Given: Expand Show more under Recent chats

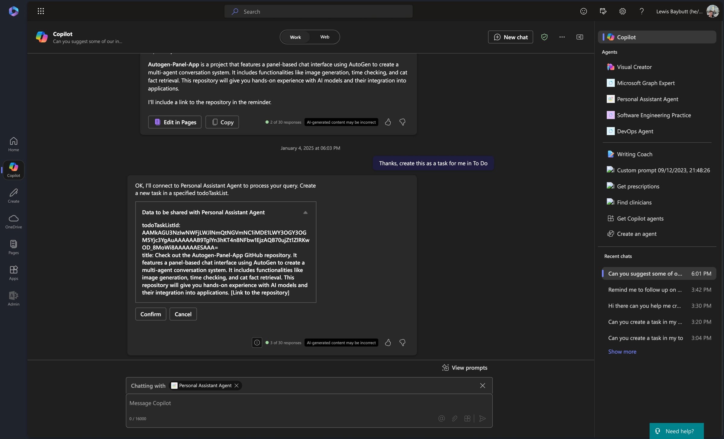Looking at the screenshot, I should coord(622,351).
